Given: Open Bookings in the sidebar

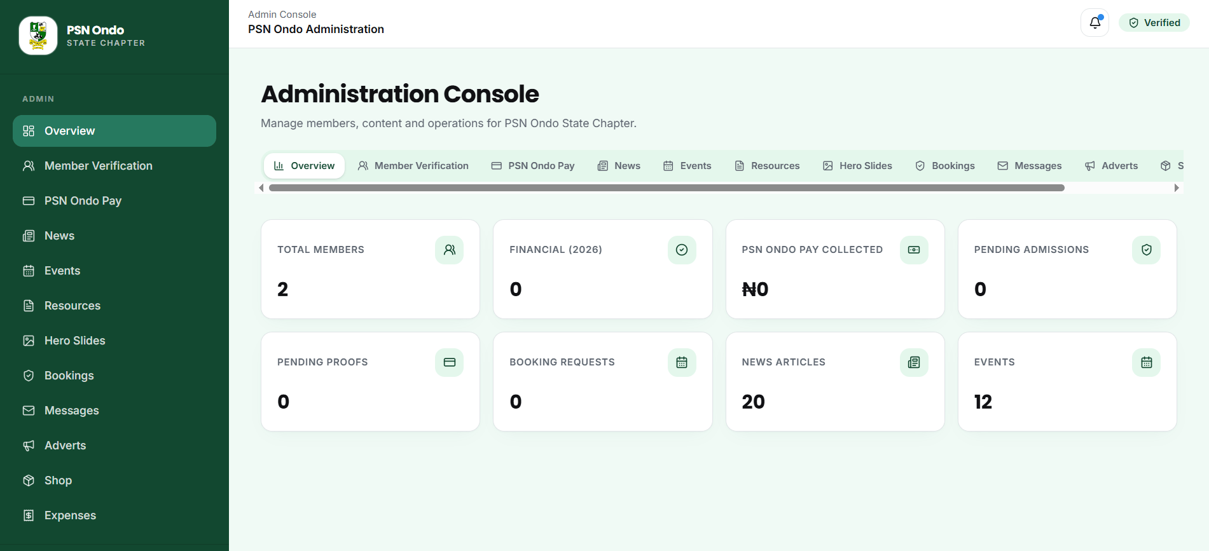Looking at the screenshot, I should pyautogui.click(x=114, y=376).
